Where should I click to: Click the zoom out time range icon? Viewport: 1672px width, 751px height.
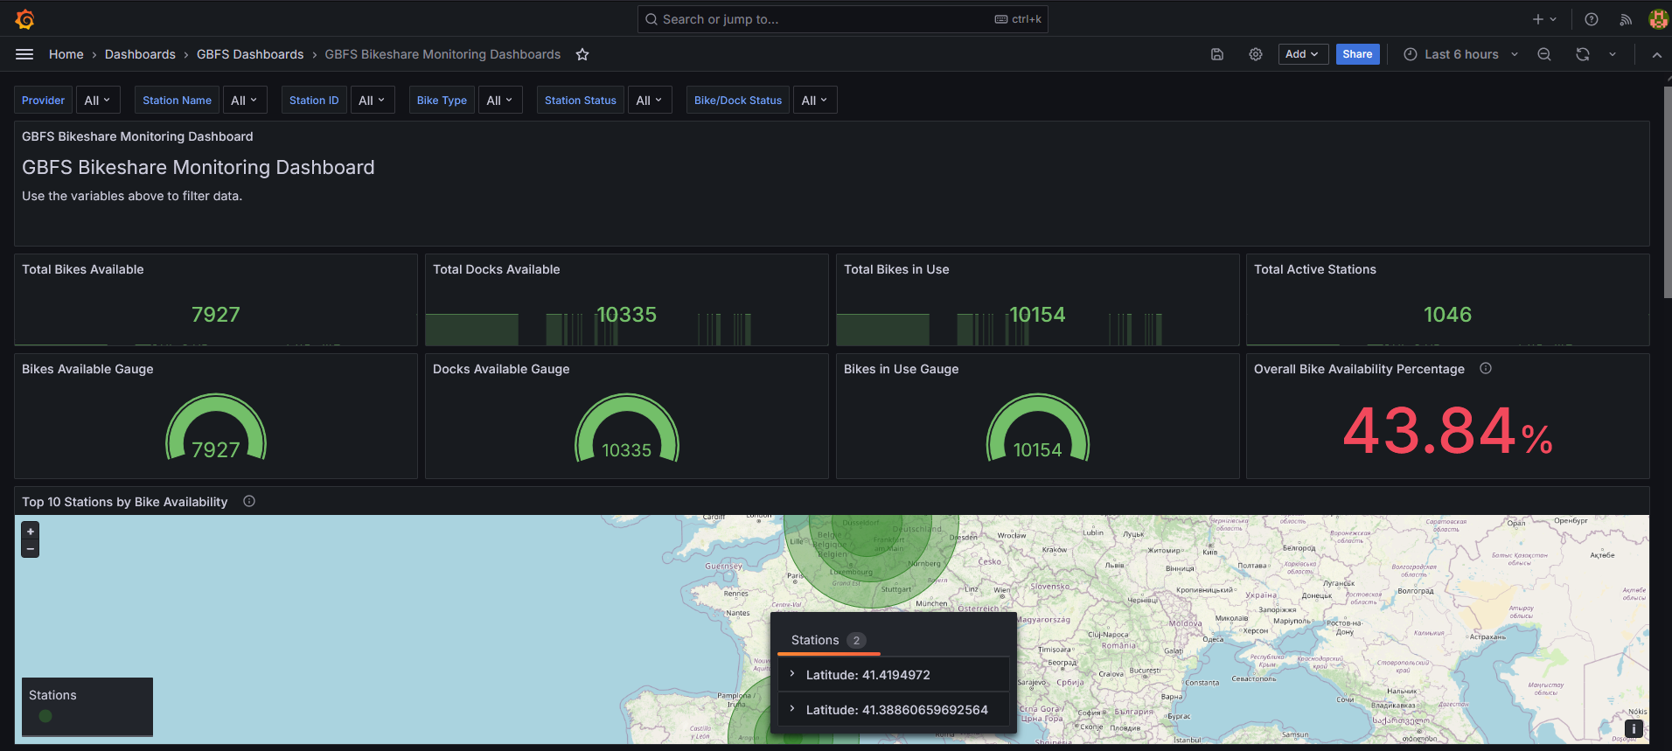(x=1544, y=54)
